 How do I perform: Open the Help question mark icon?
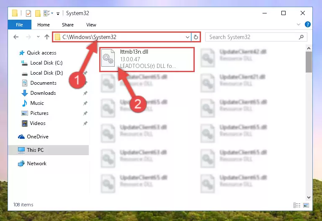pos(307,24)
